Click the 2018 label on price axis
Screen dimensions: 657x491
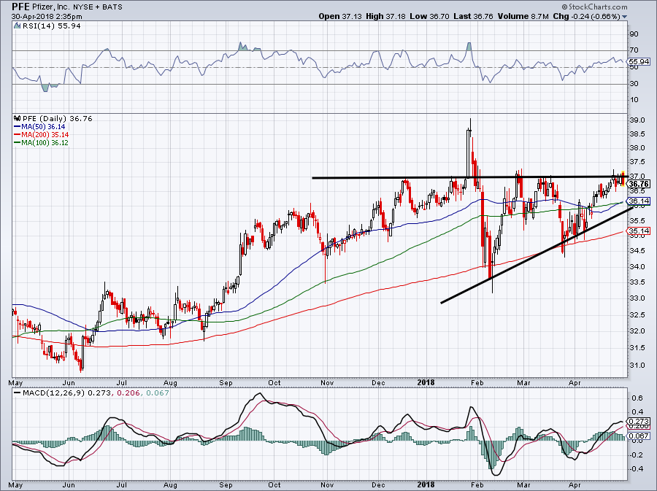426,382
